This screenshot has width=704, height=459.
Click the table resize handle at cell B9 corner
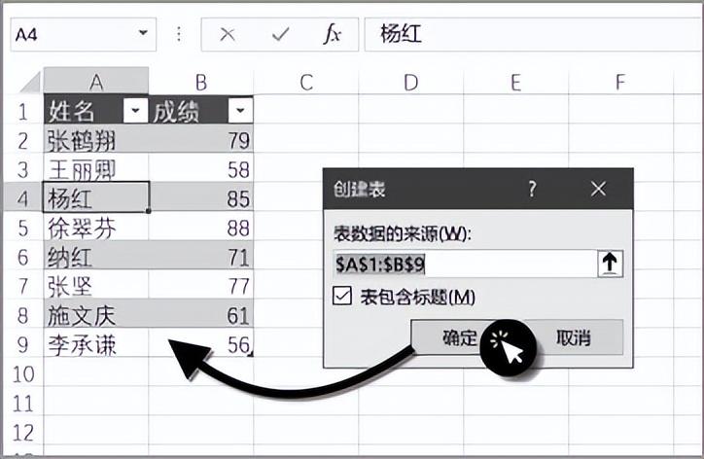point(252,355)
